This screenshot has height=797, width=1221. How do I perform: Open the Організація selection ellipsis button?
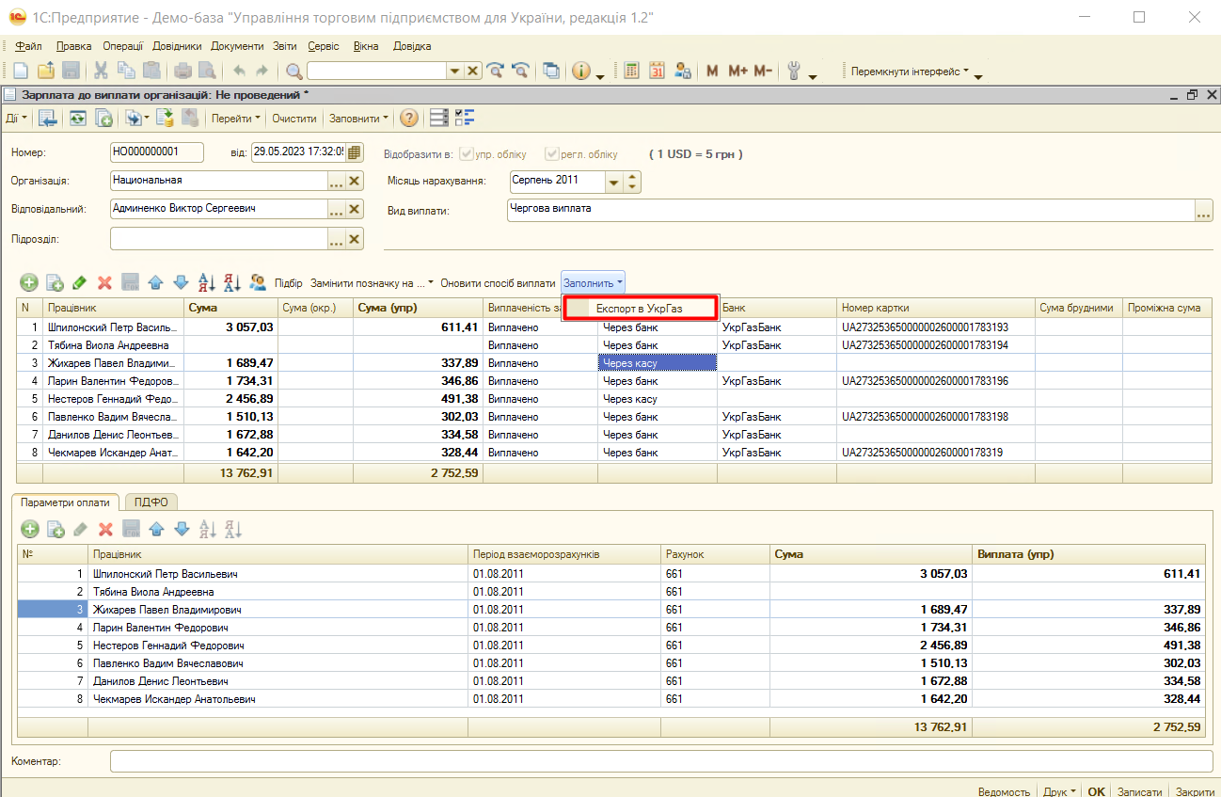pyautogui.click(x=336, y=182)
